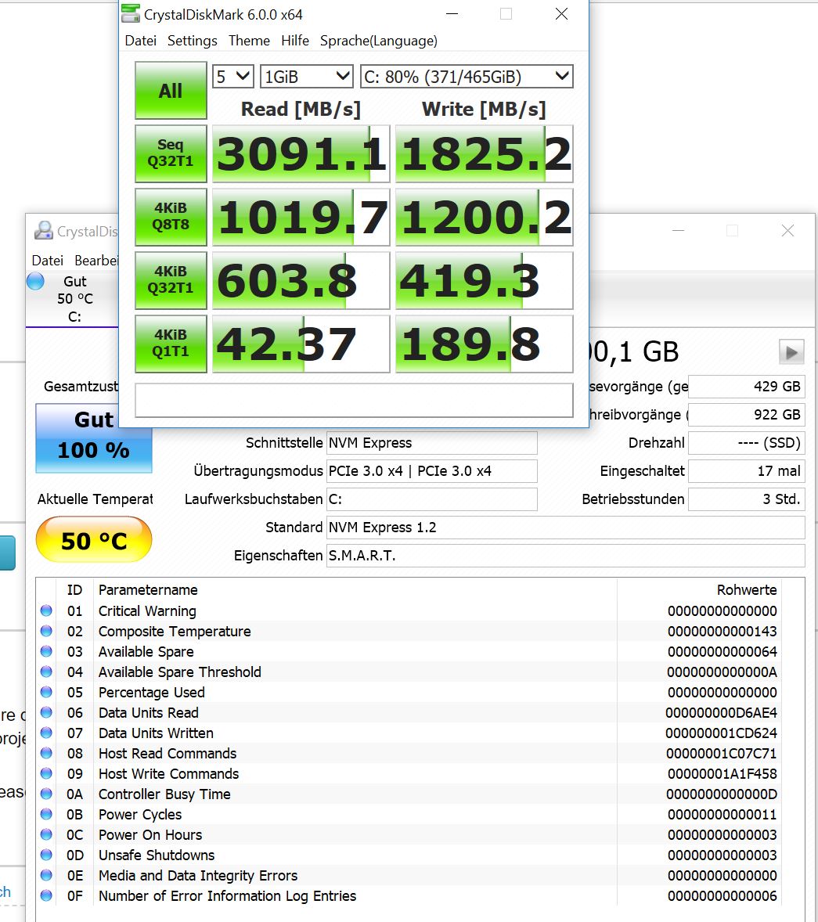Click the Betriebsstunden value 3 Std.
This screenshot has height=922, width=818.
click(746, 499)
